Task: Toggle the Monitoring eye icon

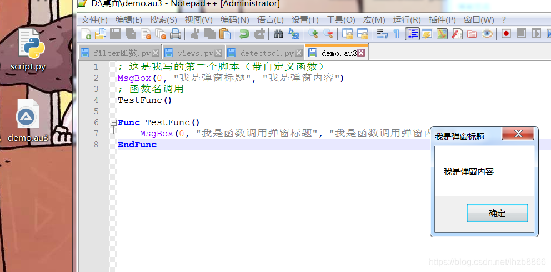Action: (x=487, y=34)
